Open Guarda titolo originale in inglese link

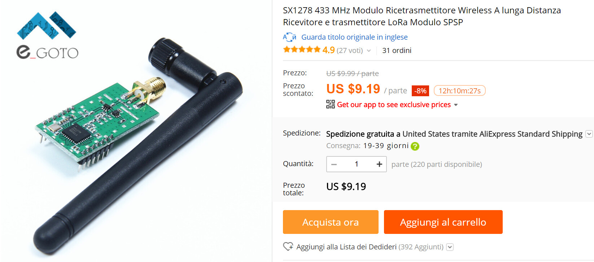click(x=354, y=37)
